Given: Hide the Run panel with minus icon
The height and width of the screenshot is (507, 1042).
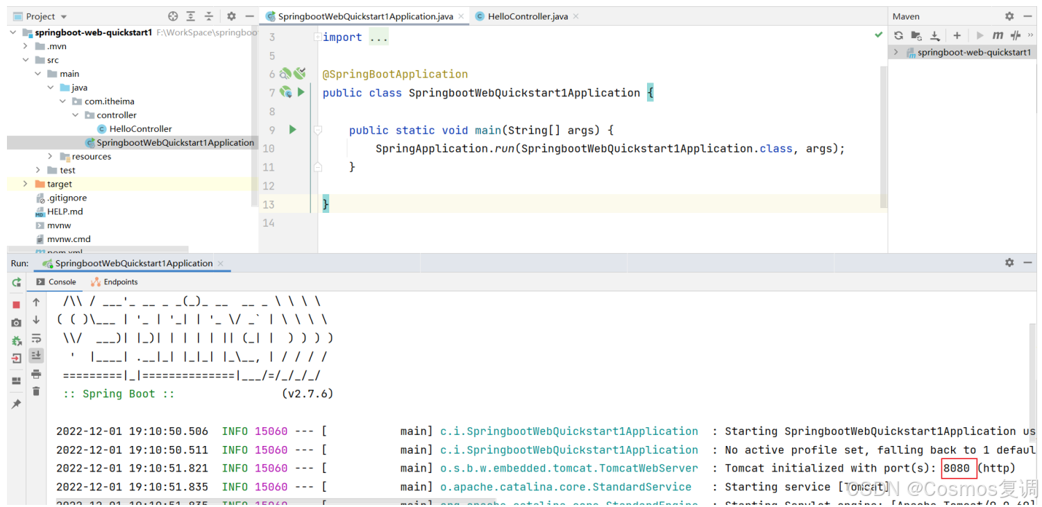Looking at the screenshot, I should (1028, 263).
